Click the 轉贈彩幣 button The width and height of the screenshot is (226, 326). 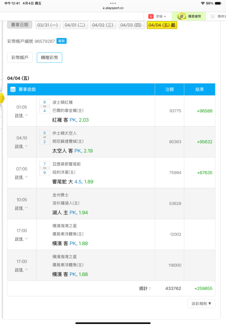click(49, 57)
